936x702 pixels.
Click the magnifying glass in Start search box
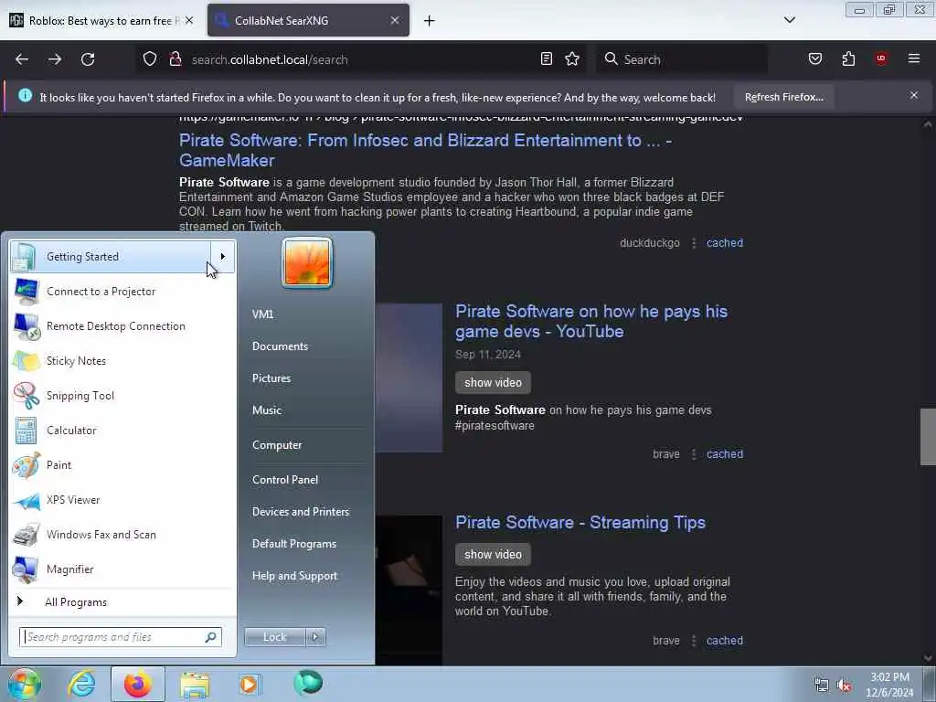pyautogui.click(x=211, y=637)
